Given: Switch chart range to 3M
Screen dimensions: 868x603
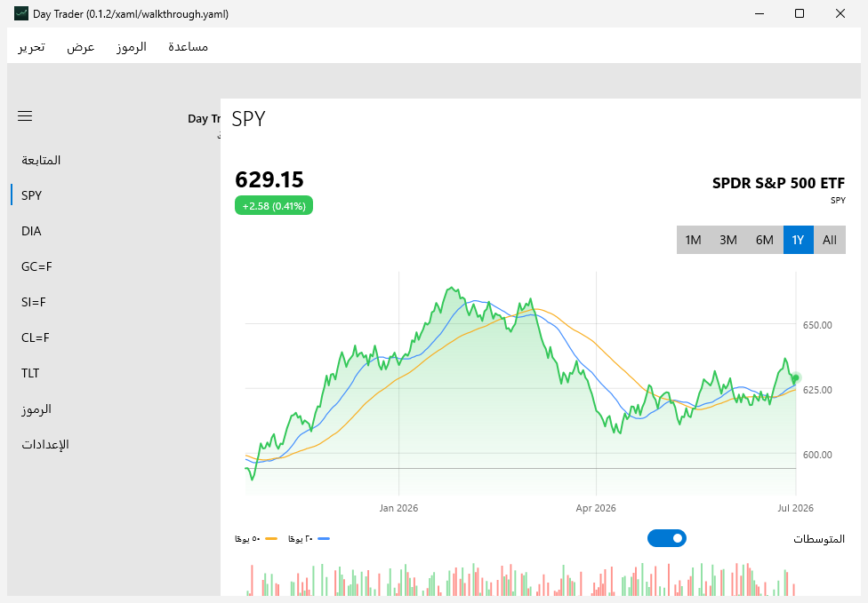Looking at the screenshot, I should (x=728, y=240).
